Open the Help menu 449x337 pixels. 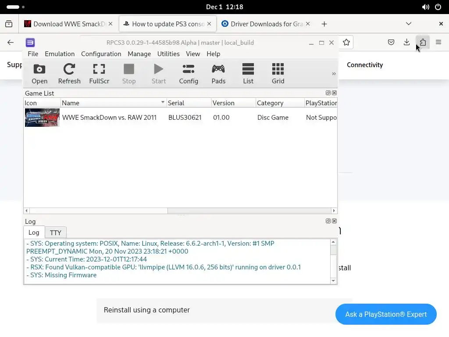point(214,54)
